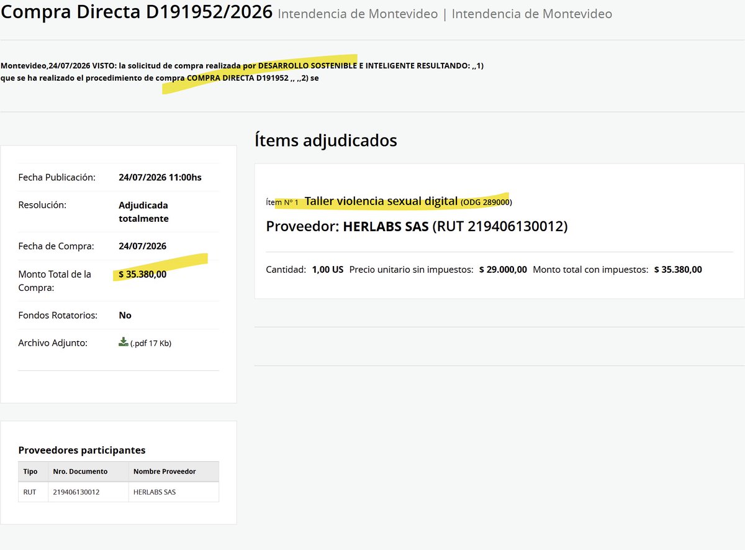This screenshot has height=550, width=745.
Task: Download the attached PDF file icon
Action: pos(123,342)
